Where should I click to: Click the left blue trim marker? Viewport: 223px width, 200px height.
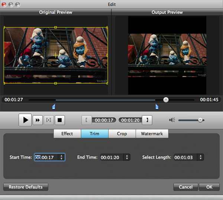(x=54, y=107)
